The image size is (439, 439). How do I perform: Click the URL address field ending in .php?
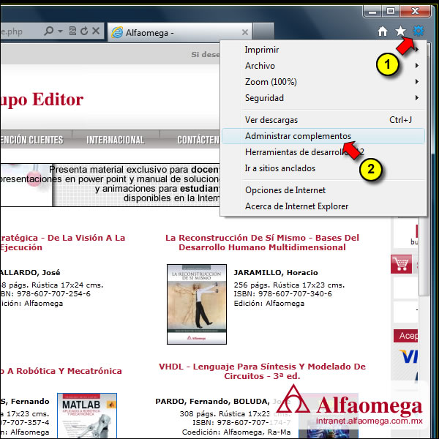pos(20,31)
